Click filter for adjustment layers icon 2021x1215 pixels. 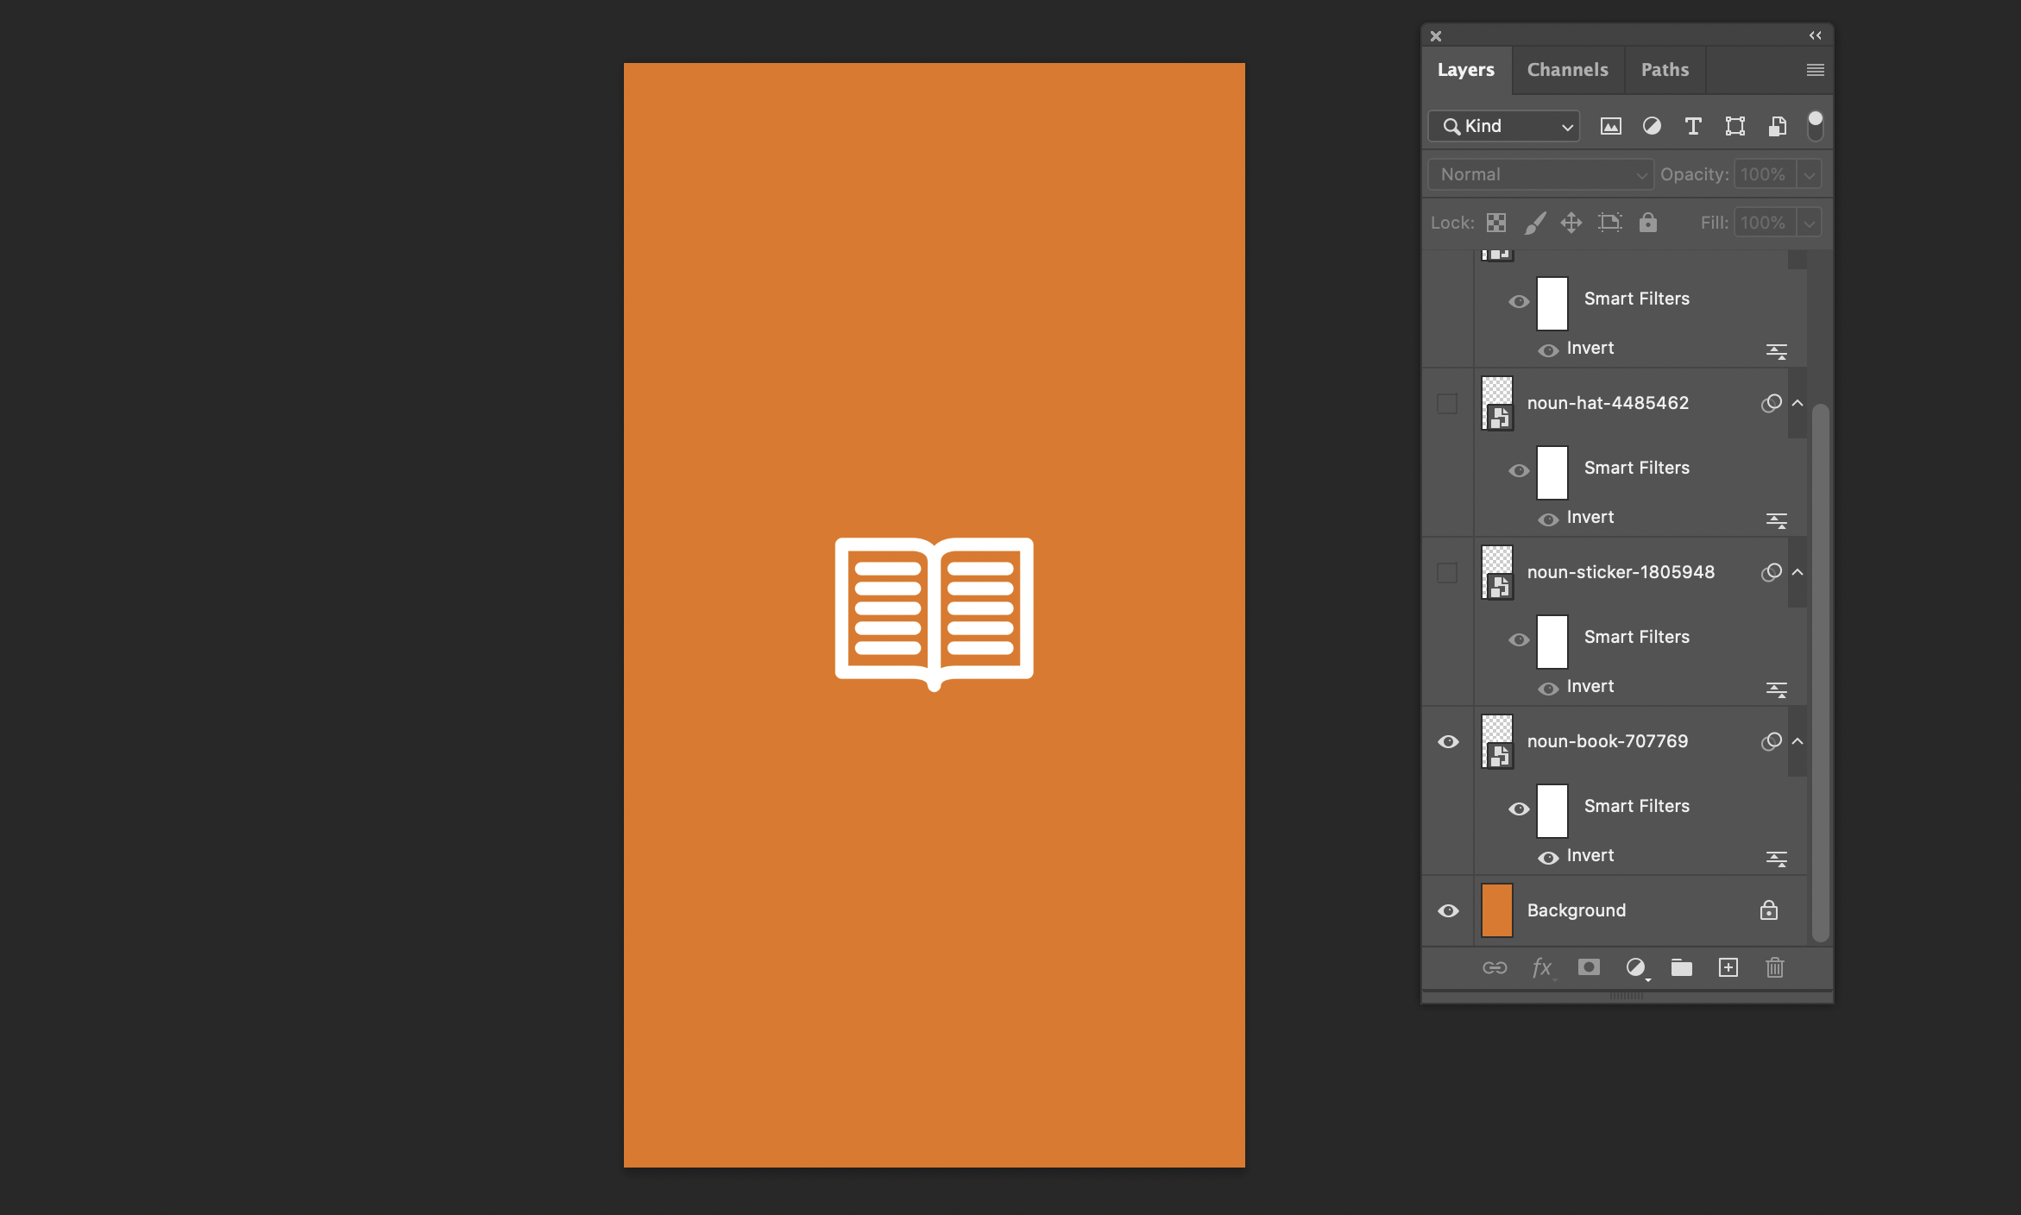[1652, 126]
